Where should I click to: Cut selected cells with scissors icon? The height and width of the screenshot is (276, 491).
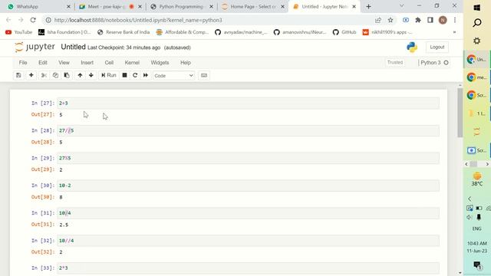[44, 75]
